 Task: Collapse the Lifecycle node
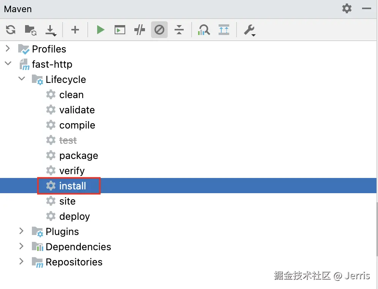[22, 79]
